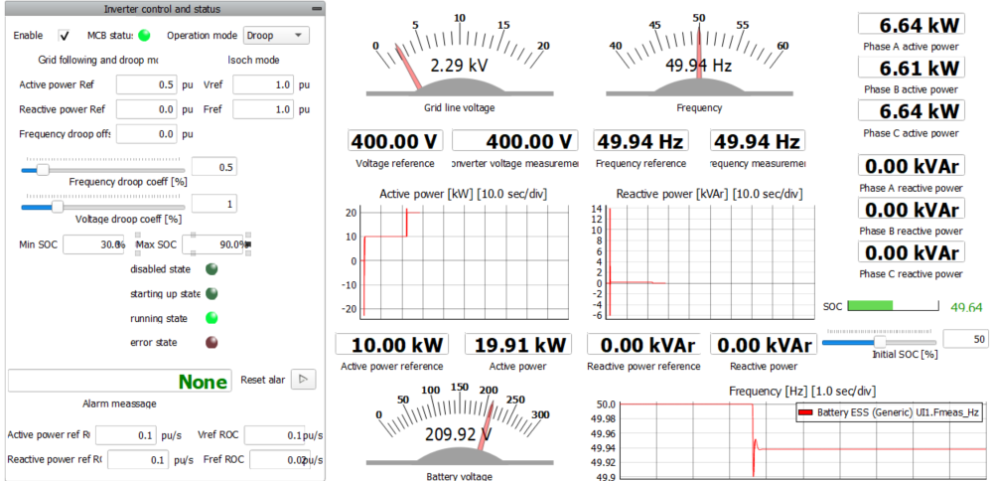Screen dimensions: 992x481
Task: Click the Active power Ref input field
Action: tap(147, 84)
